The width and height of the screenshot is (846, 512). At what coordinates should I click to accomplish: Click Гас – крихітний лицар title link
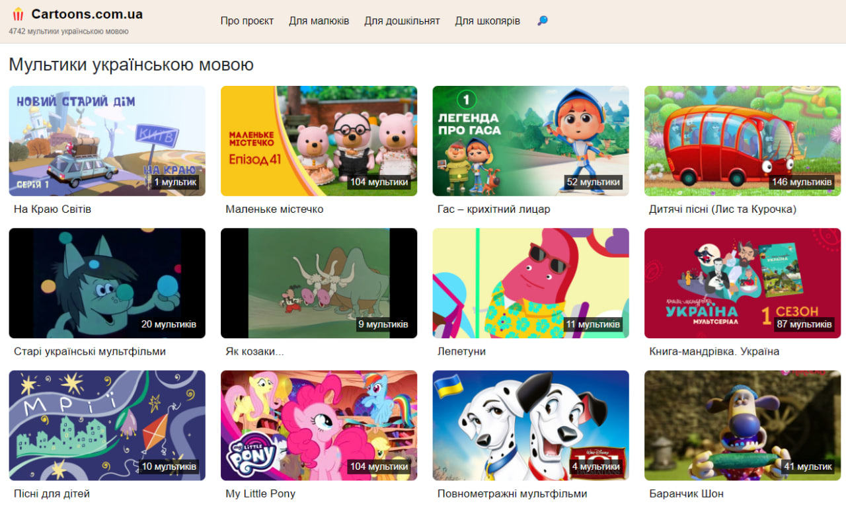[494, 209]
